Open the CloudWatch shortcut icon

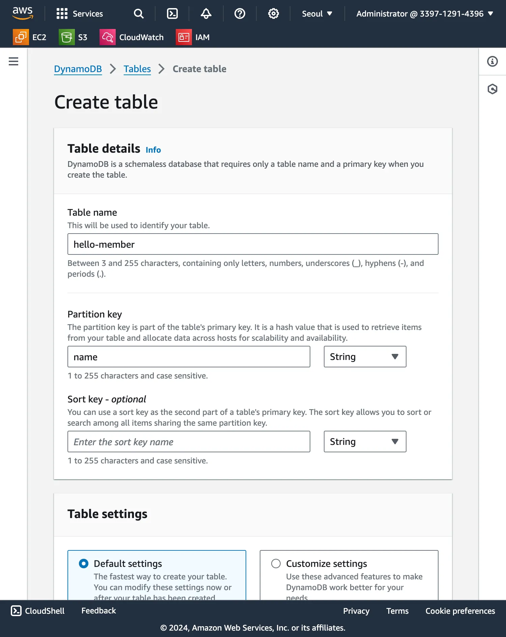[108, 37]
